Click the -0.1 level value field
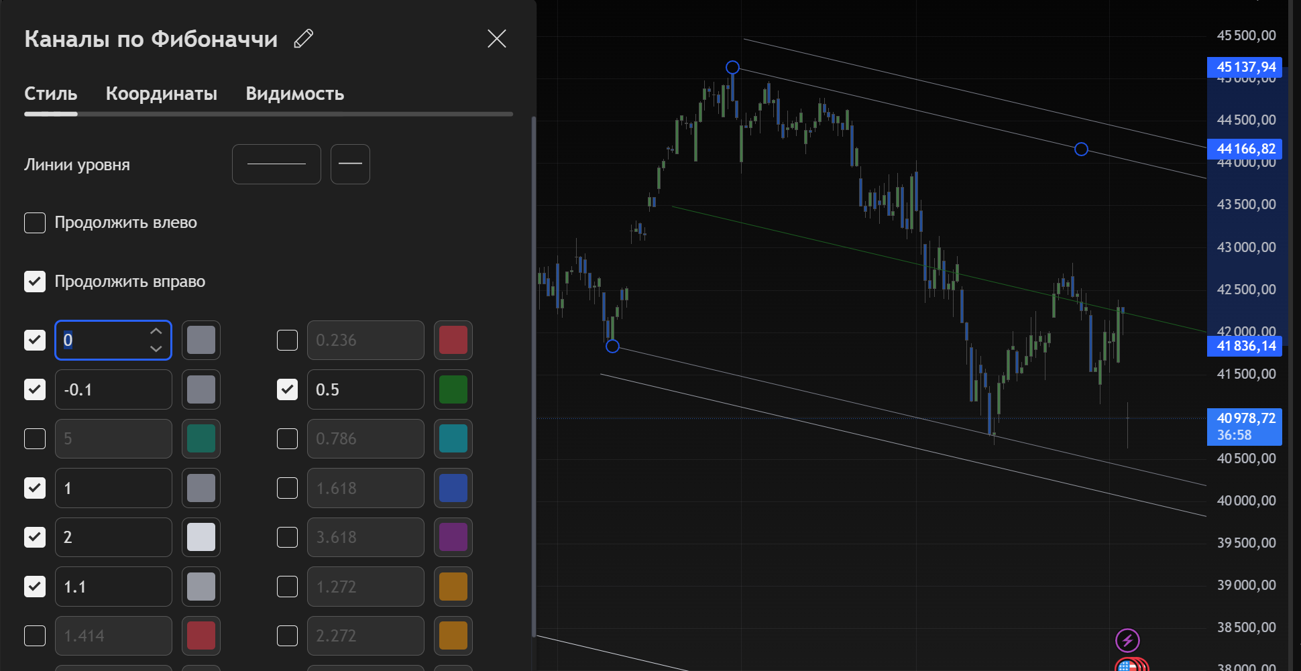 click(113, 389)
